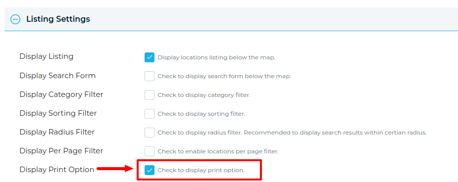Enable the Display Search Form checkbox
Image resolution: width=458 pixels, height=182 pixels.
tap(149, 77)
